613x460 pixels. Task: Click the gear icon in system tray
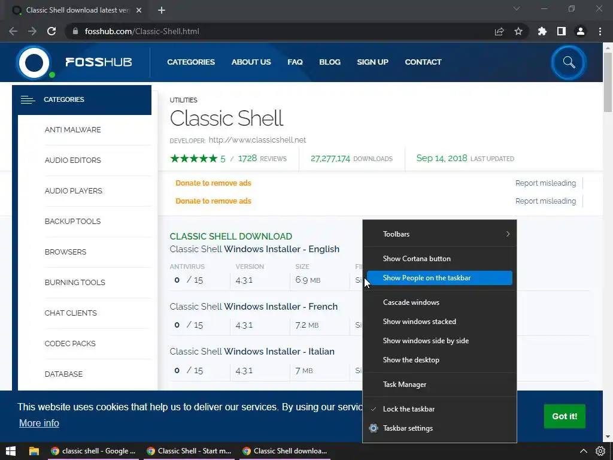coord(600,451)
